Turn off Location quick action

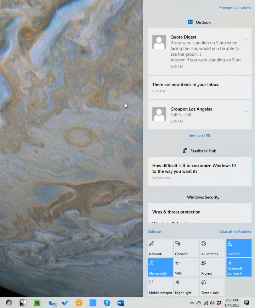pos(239,248)
